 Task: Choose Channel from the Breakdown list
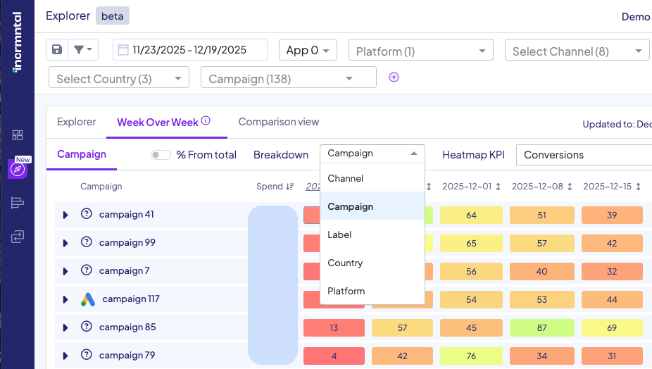[x=346, y=179]
